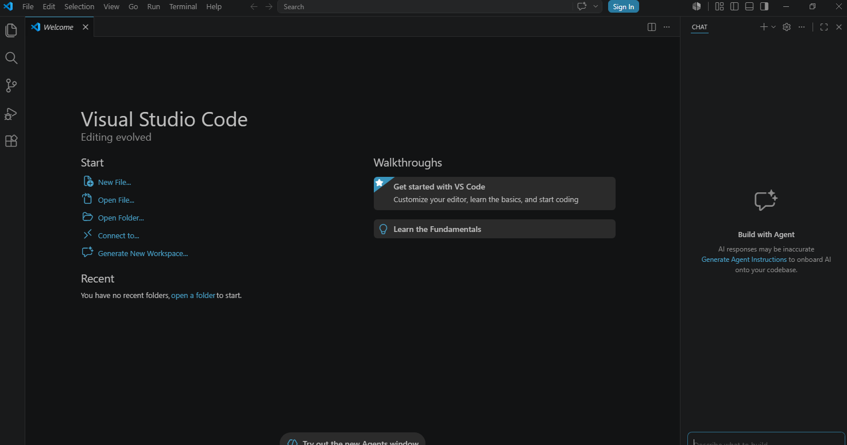847x445 pixels.
Task: Open the Help menu
Action: tap(214, 7)
